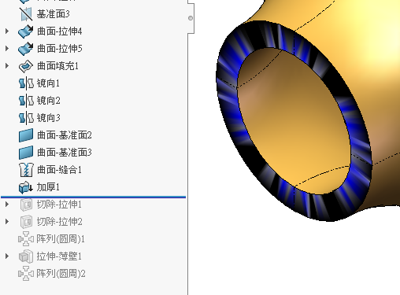Select the 基准面3 tree label
400x295 pixels.
(54, 14)
